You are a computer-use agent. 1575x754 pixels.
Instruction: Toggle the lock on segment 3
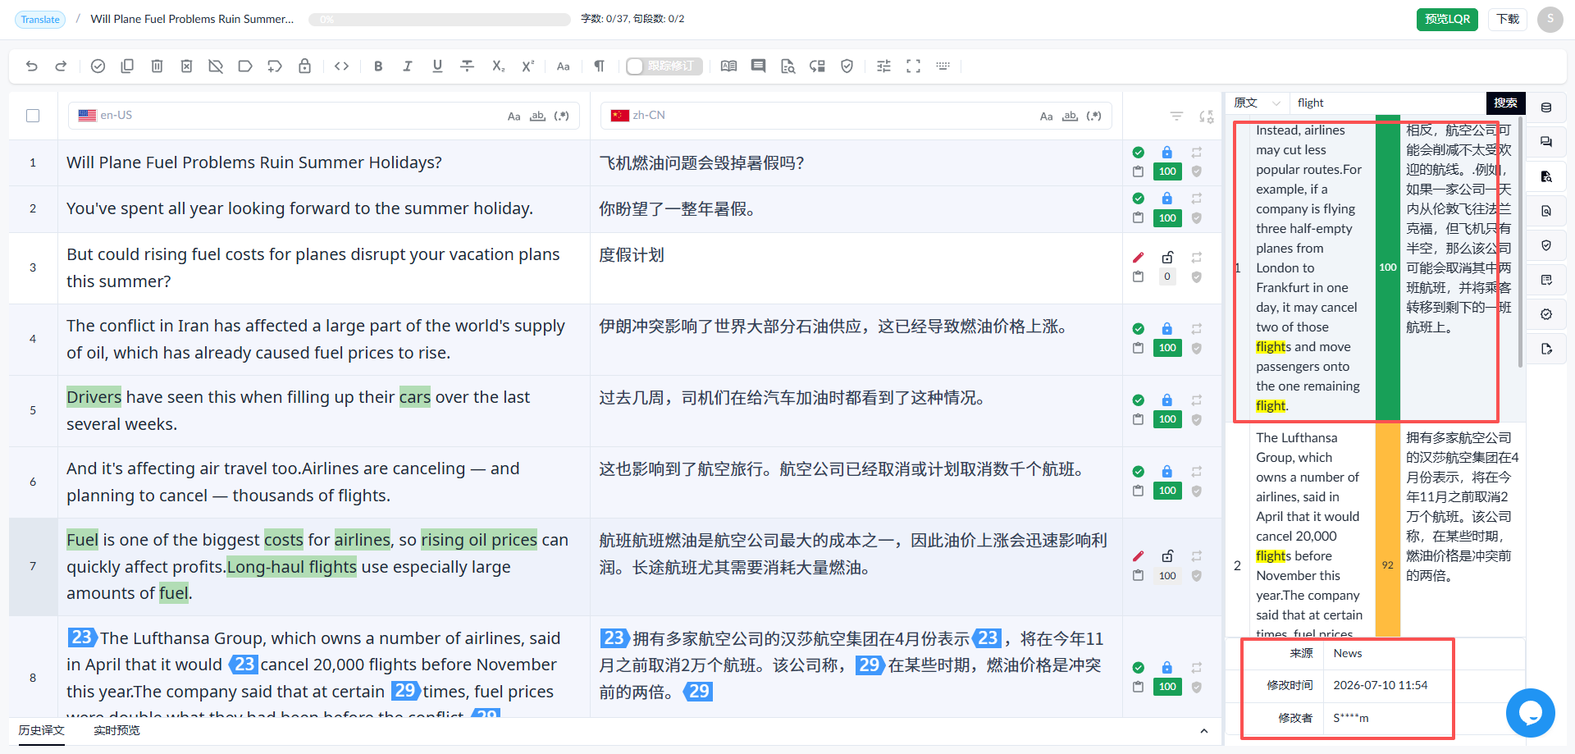tap(1167, 258)
